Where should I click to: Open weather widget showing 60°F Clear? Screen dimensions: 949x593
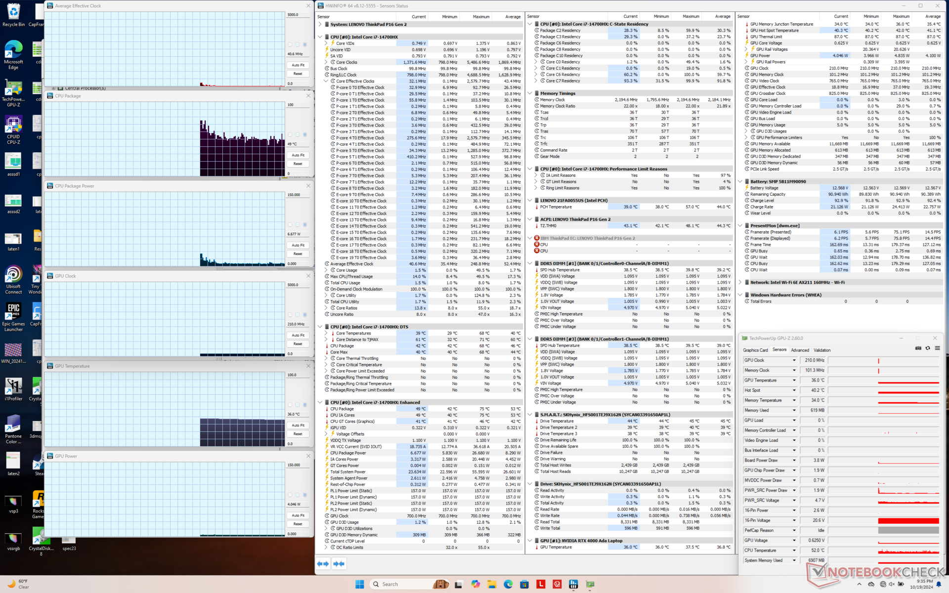(x=19, y=584)
